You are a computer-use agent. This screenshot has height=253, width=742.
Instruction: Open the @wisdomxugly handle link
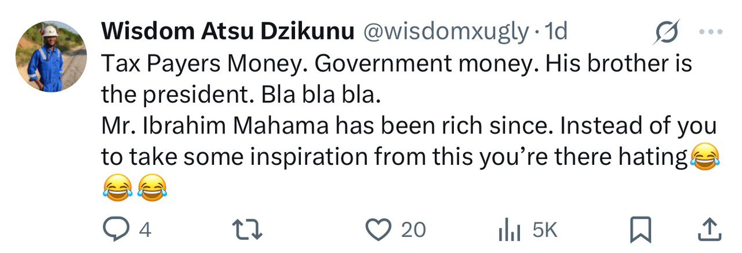tap(446, 32)
